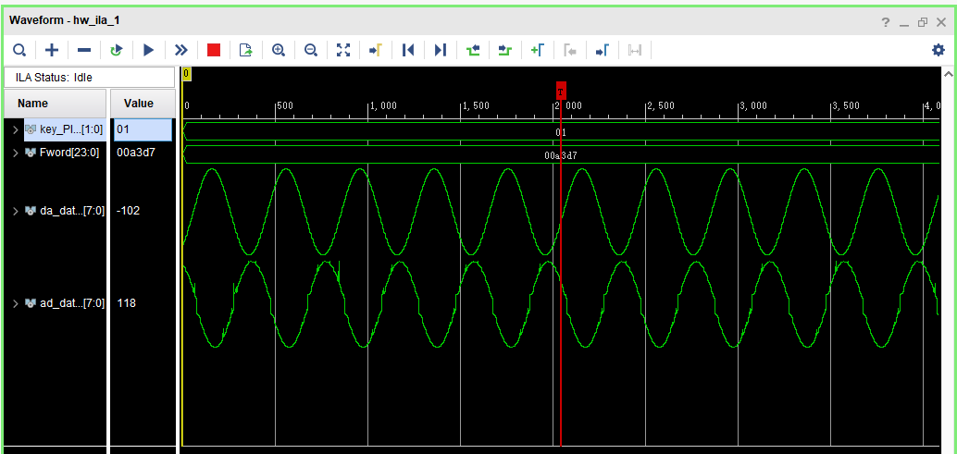Click the 00a3d7 label inside Fword waveform
957x454 pixels.
[x=561, y=155]
